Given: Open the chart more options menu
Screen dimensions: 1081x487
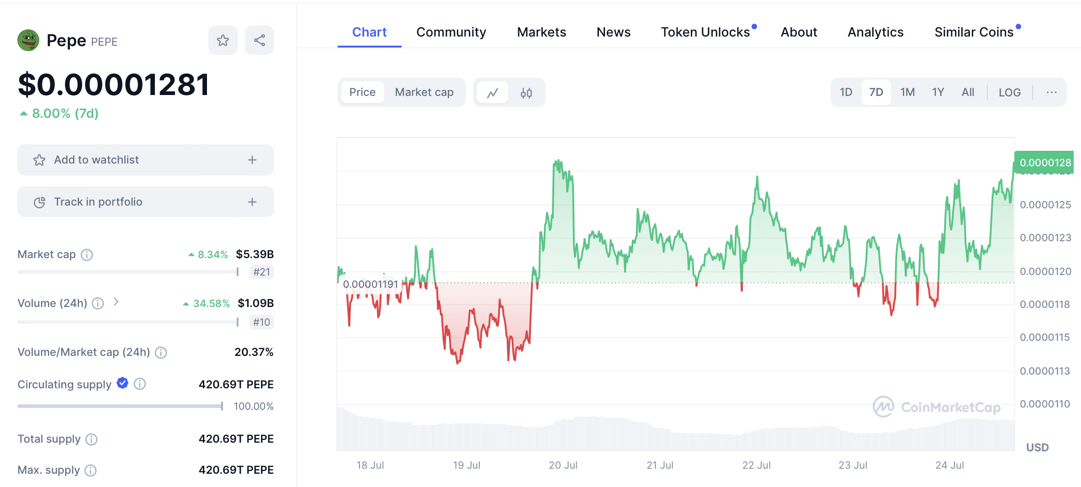Looking at the screenshot, I should pyautogui.click(x=1051, y=93).
